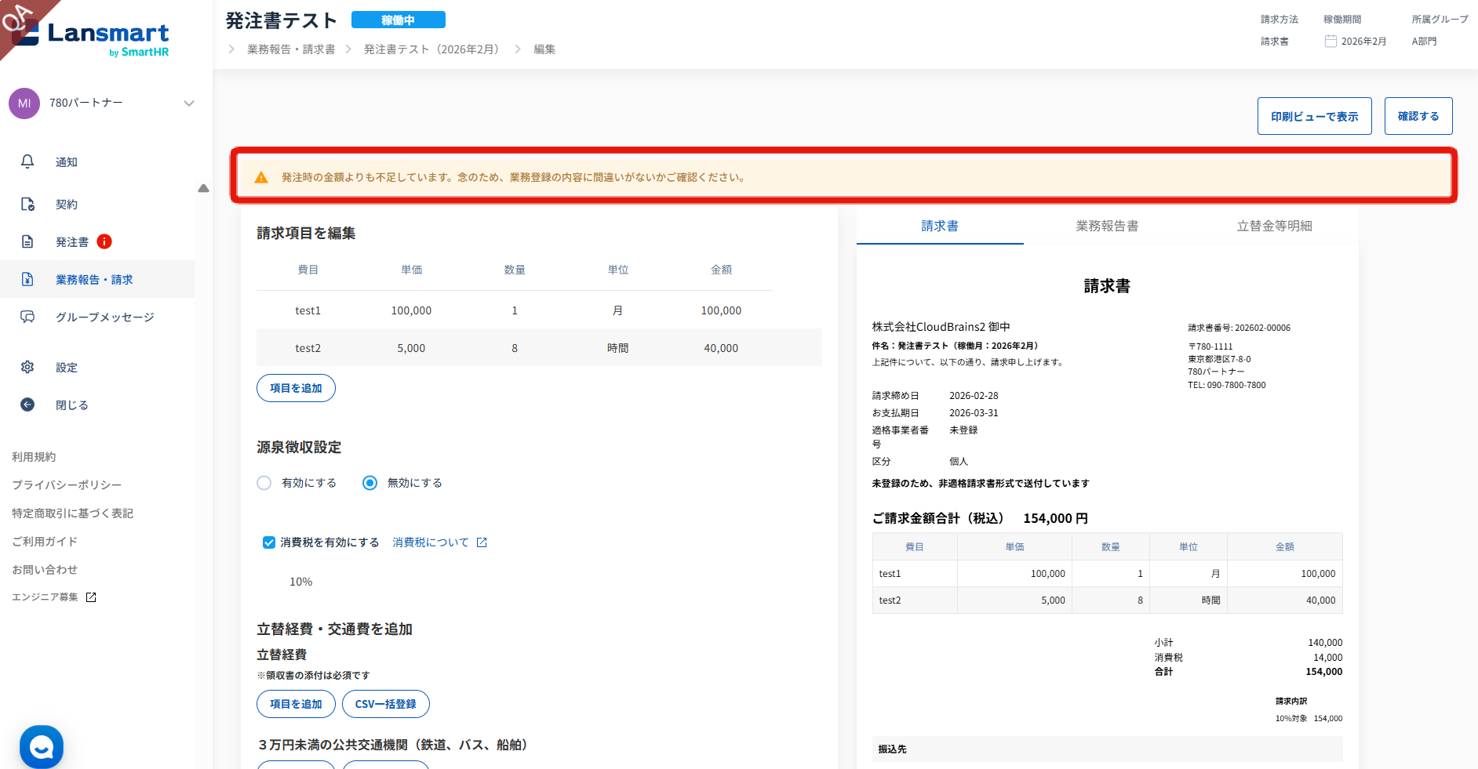Click 項目を追加 under 立替経費
1478x769 pixels.
(x=296, y=704)
